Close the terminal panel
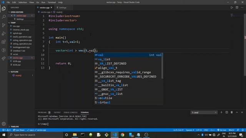 242,112
